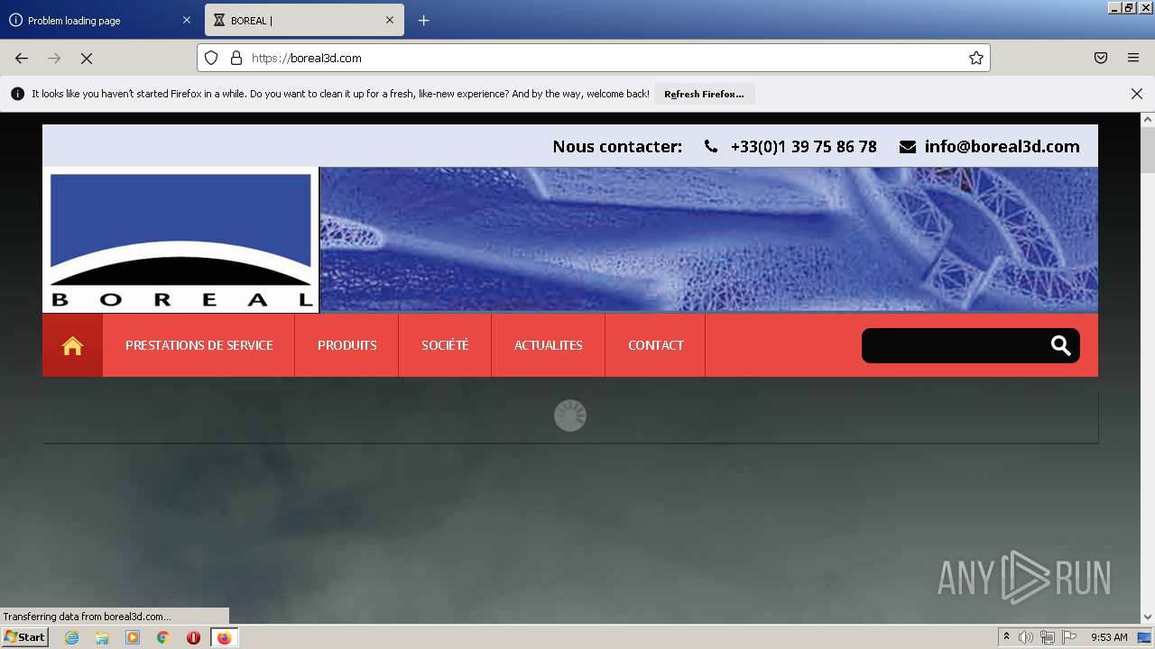The image size is (1155, 649).
Task: Open the SOCIÉTÉ menu item
Action: click(x=445, y=345)
